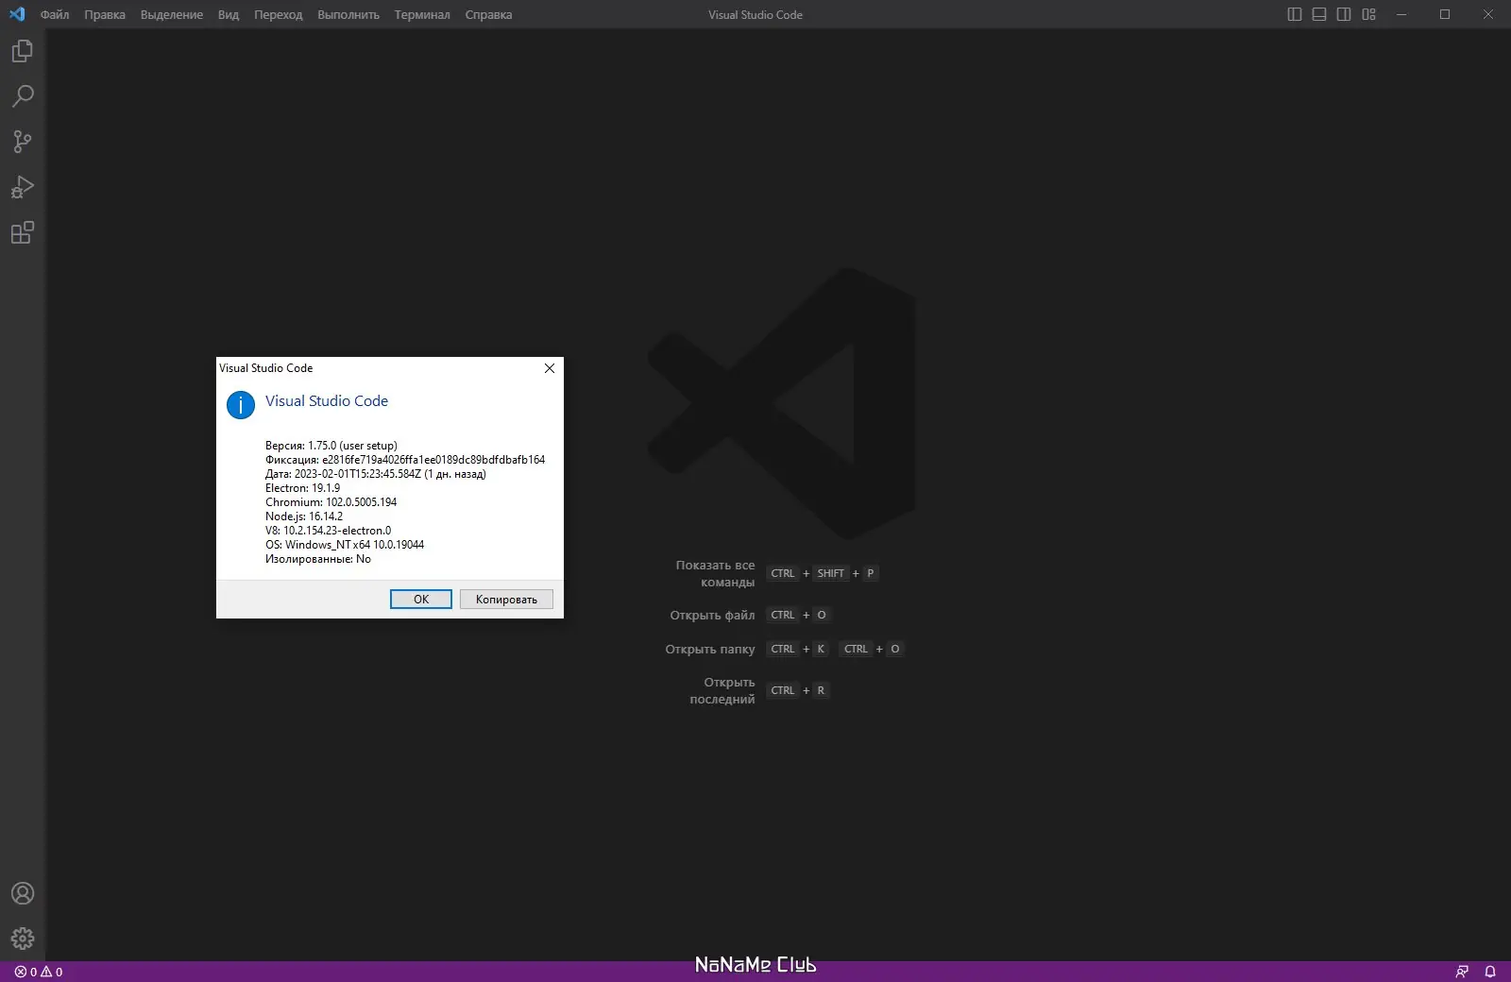This screenshot has width=1511, height=982.
Task: Open the Правка menu
Action: (105, 14)
